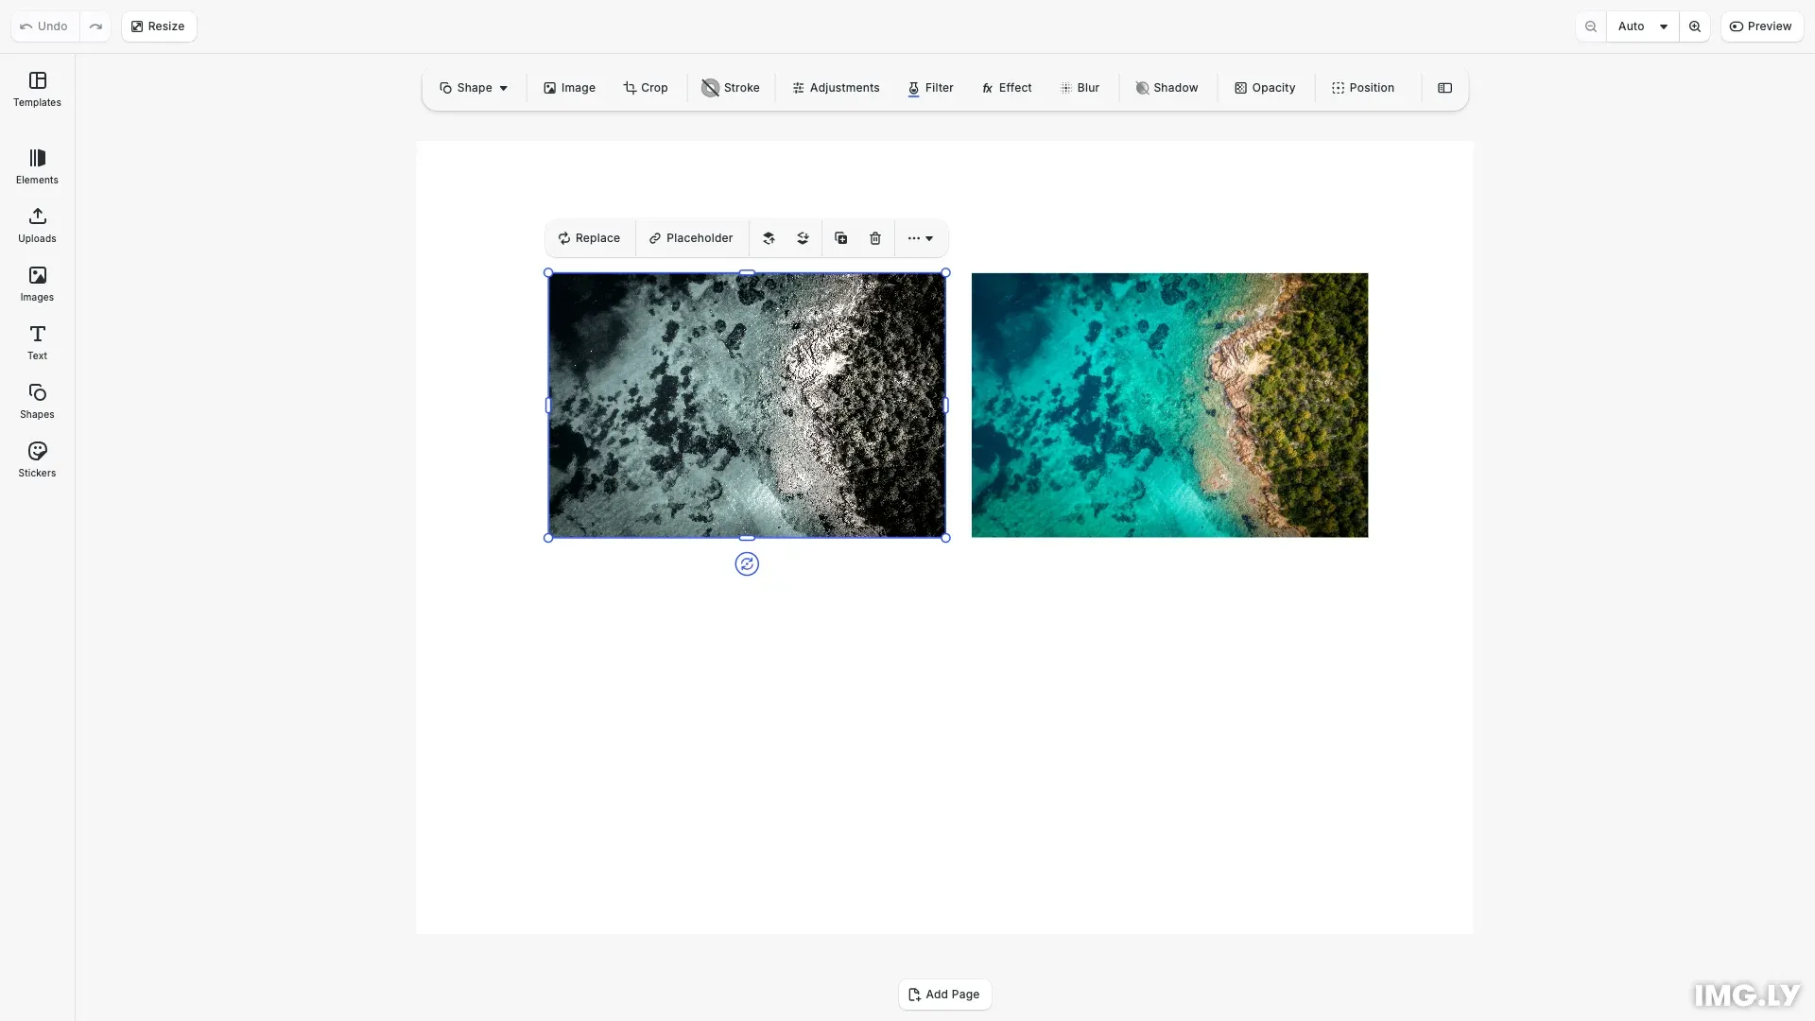Add a Shadow to the image
The height and width of the screenshot is (1021, 1815).
coord(1167,87)
